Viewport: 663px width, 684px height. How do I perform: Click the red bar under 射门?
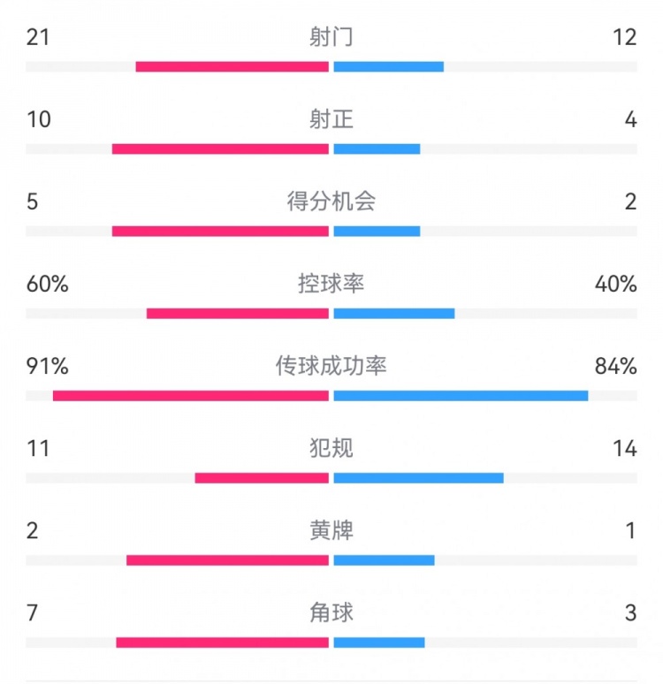tap(232, 66)
